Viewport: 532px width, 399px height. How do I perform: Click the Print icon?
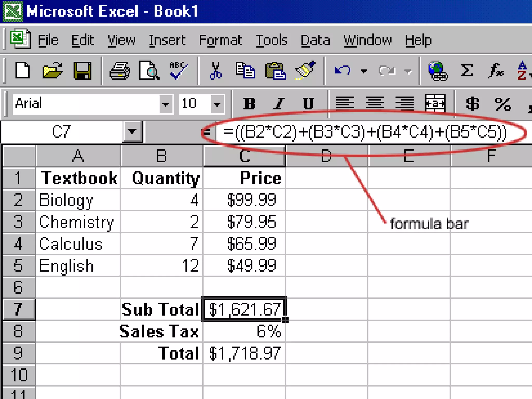[x=119, y=71]
